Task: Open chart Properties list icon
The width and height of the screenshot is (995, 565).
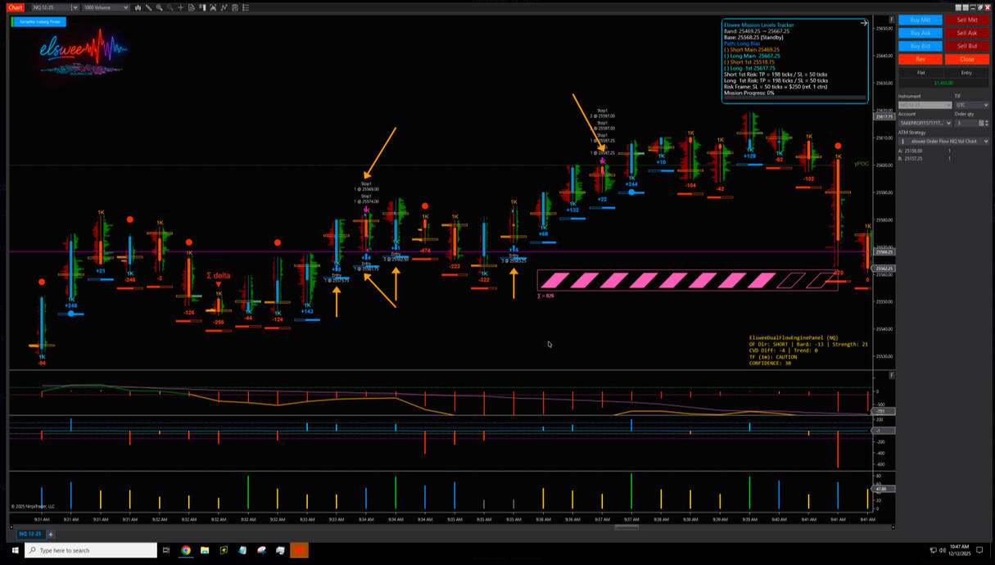Action: pos(246,7)
